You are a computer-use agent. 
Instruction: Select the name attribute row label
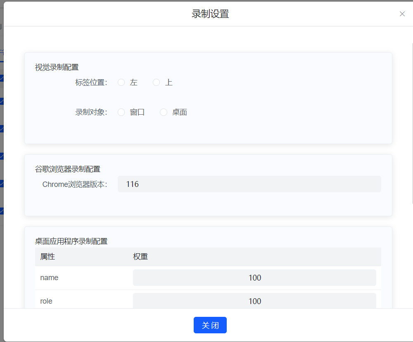[x=49, y=278]
